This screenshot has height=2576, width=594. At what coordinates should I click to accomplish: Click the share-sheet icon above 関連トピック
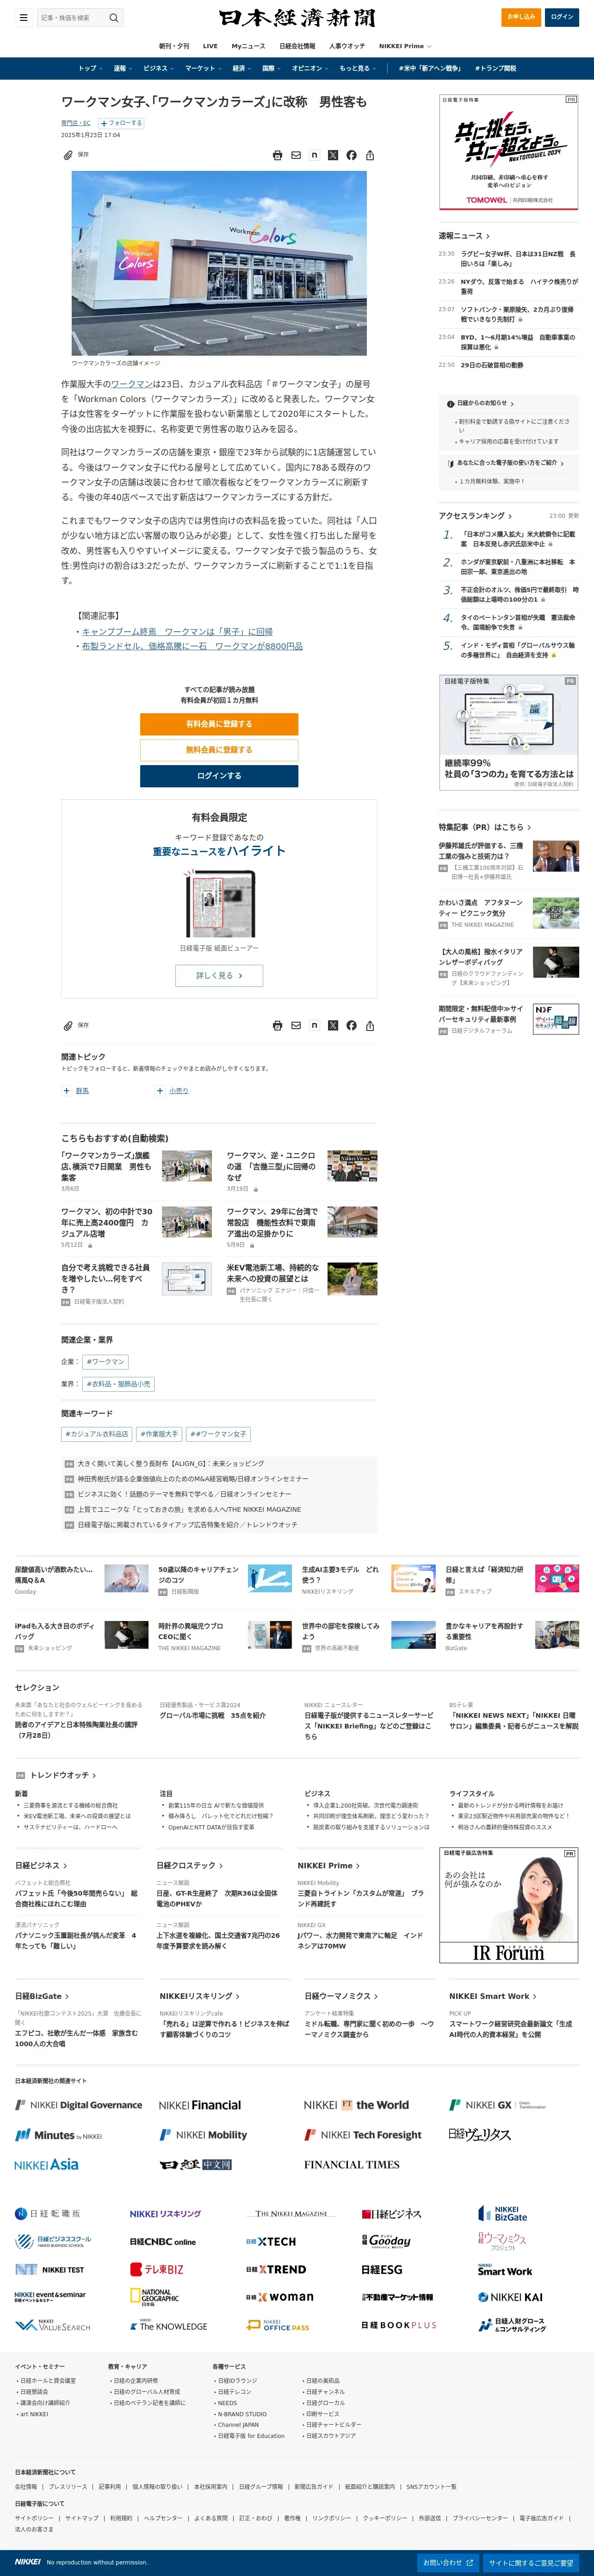tap(371, 1025)
